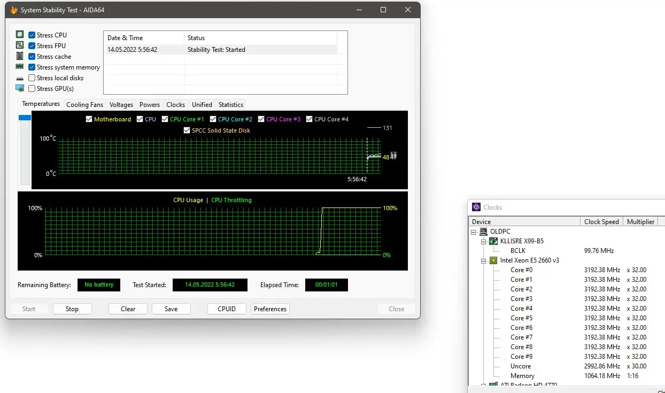Click the 99.76 MHz BCLK value
The image size is (665, 393).
click(x=599, y=251)
